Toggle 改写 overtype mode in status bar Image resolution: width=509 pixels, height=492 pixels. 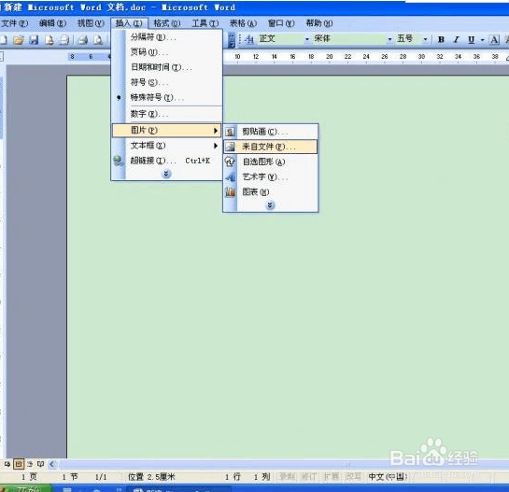pyautogui.click(x=353, y=476)
